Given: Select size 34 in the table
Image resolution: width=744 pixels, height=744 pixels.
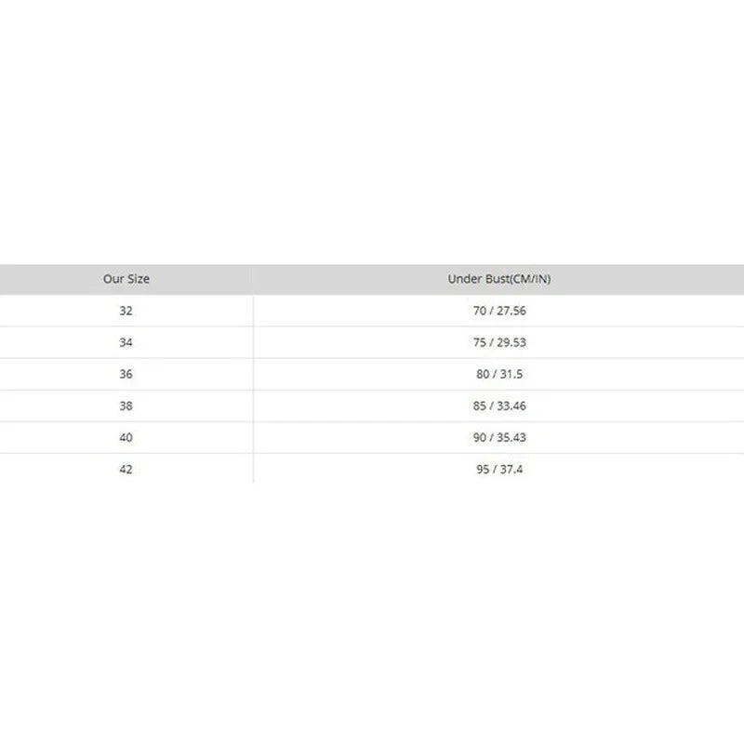Looking at the screenshot, I should [126, 342].
